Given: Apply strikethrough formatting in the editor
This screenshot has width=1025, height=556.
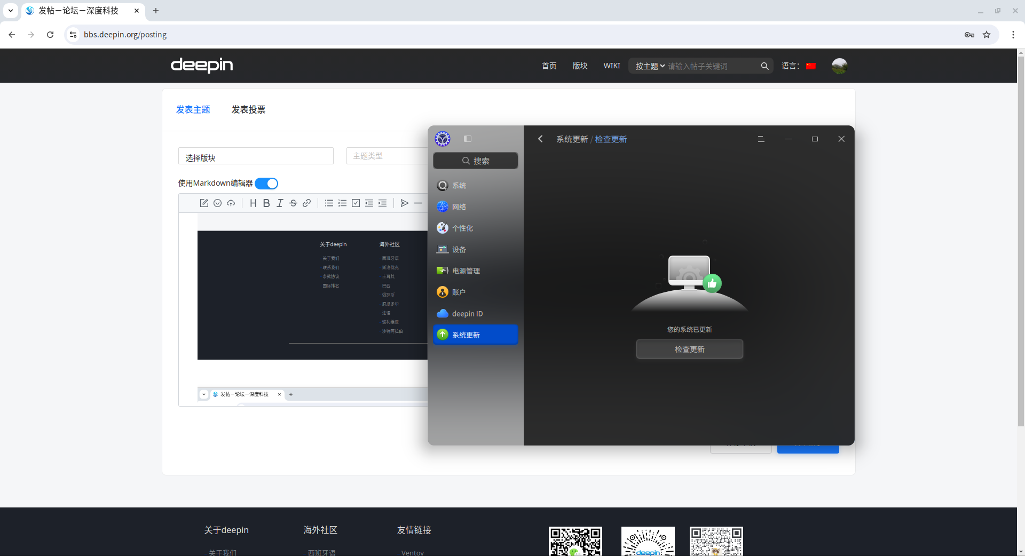Looking at the screenshot, I should (293, 203).
